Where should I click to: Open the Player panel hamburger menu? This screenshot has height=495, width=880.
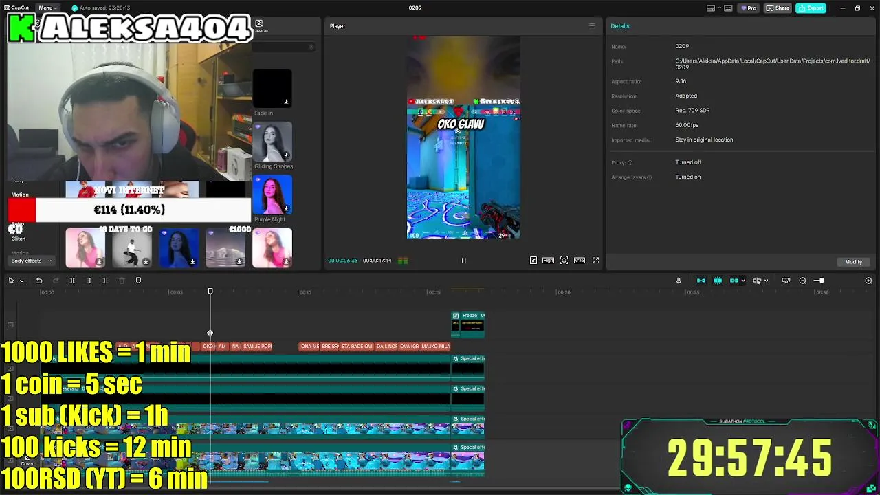coord(592,26)
